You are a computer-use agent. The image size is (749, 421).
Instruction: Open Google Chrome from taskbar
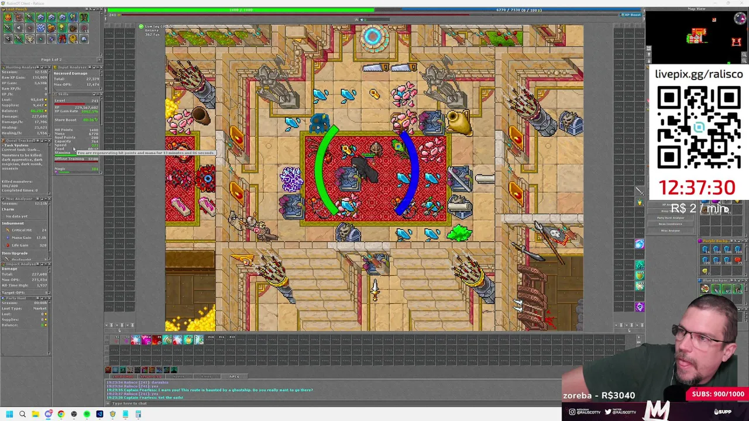(x=61, y=414)
